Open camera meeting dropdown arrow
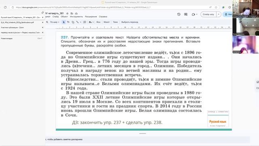Image resolution: width=259 pixels, height=146 pixels. coord(197,15)
